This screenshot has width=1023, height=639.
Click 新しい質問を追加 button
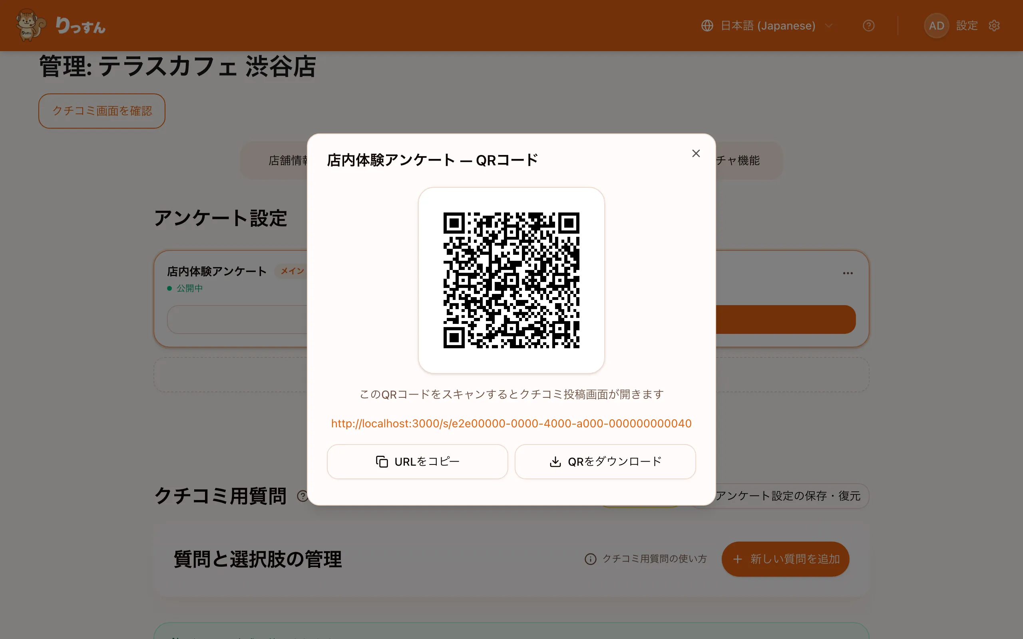pos(785,559)
